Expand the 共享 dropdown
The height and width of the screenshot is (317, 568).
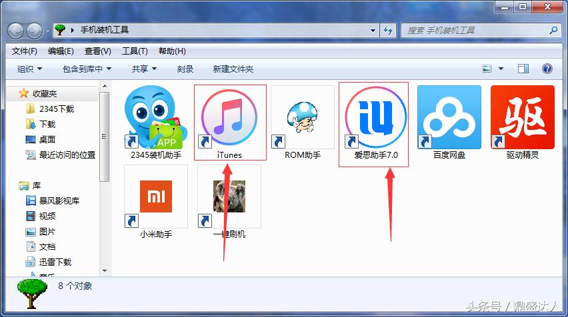[144, 69]
